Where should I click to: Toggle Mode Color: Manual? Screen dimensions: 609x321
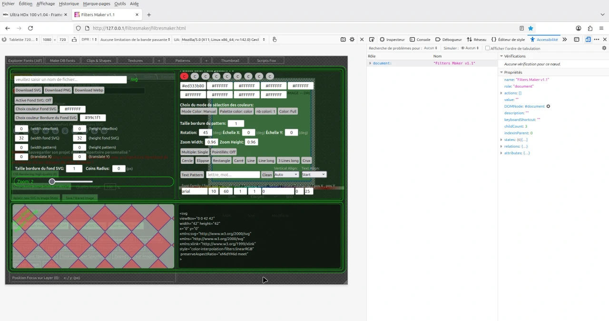click(x=199, y=111)
